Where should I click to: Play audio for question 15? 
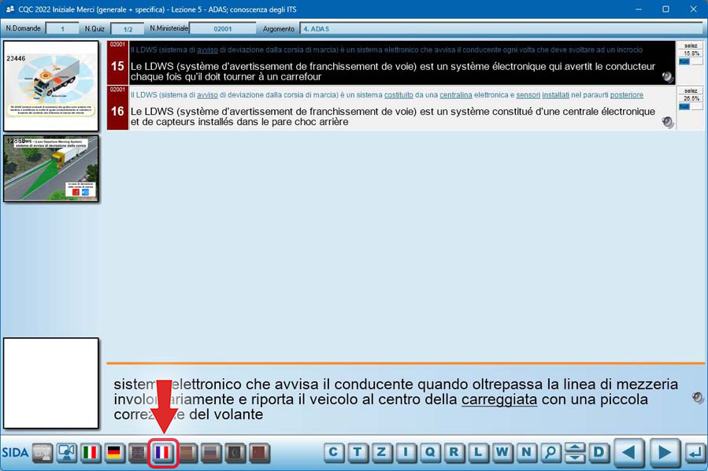pos(668,77)
